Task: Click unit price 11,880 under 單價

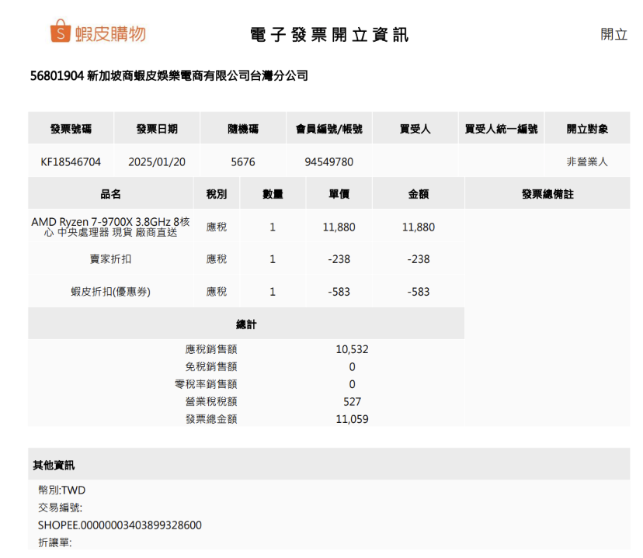Action: tap(339, 227)
